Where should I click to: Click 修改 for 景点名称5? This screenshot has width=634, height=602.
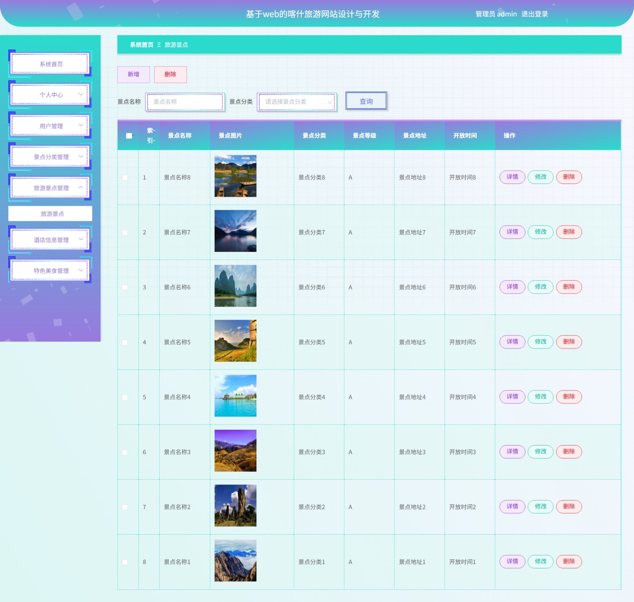tap(541, 342)
